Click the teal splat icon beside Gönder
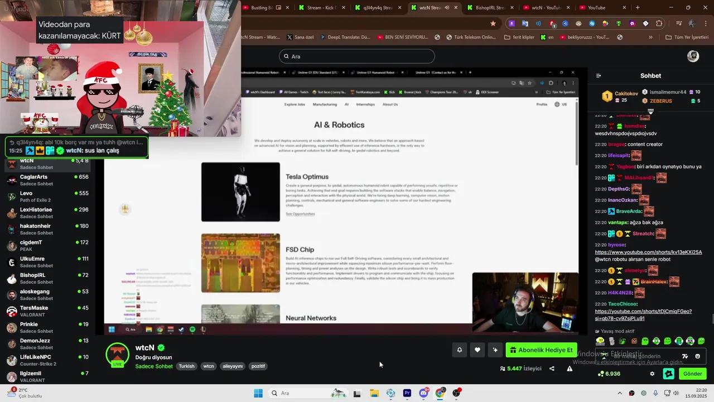Viewport: 714px width, 402px height. coord(668,374)
